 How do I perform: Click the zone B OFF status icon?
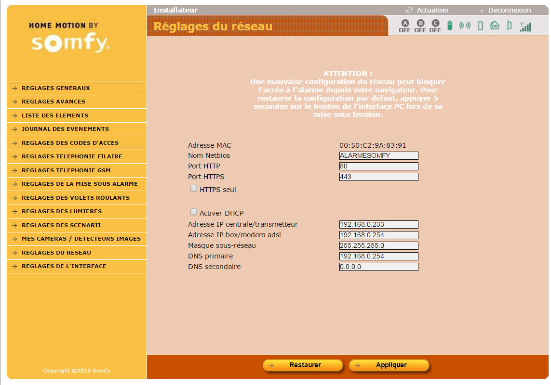click(x=420, y=26)
